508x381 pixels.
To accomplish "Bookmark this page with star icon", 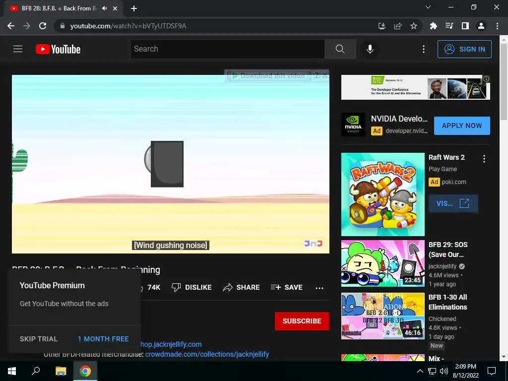I will pos(414,26).
